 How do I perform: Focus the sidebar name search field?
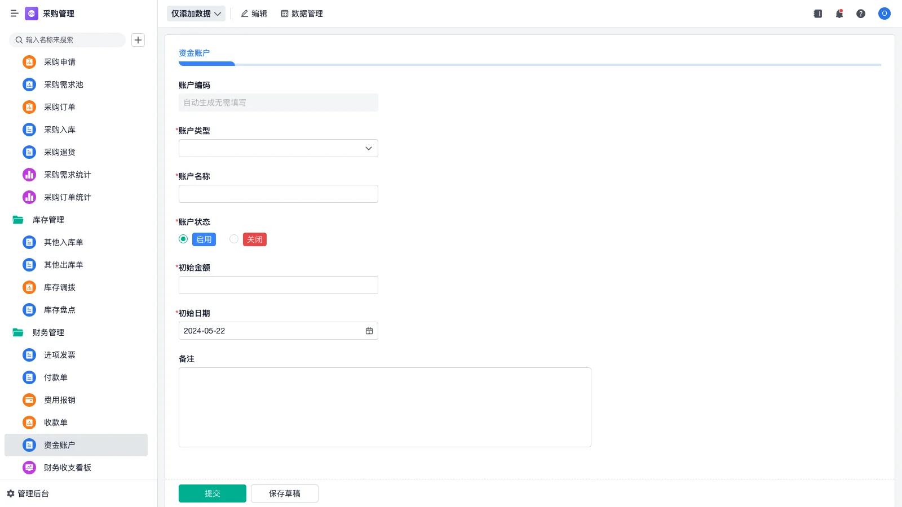click(x=67, y=40)
